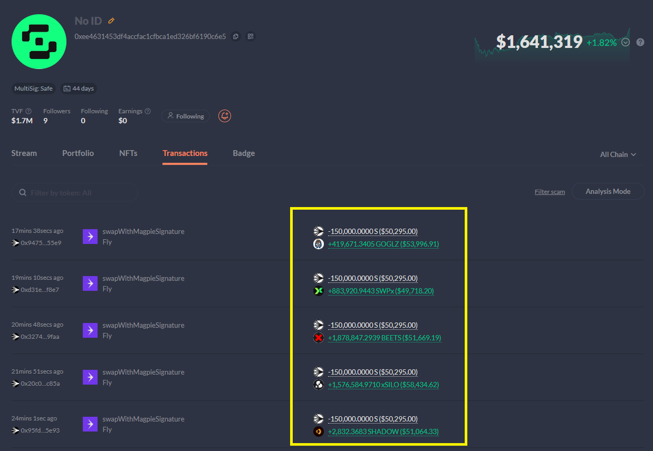This screenshot has width=653, height=451.
Task: Click the $1,641,319 balance value
Action: click(x=539, y=41)
